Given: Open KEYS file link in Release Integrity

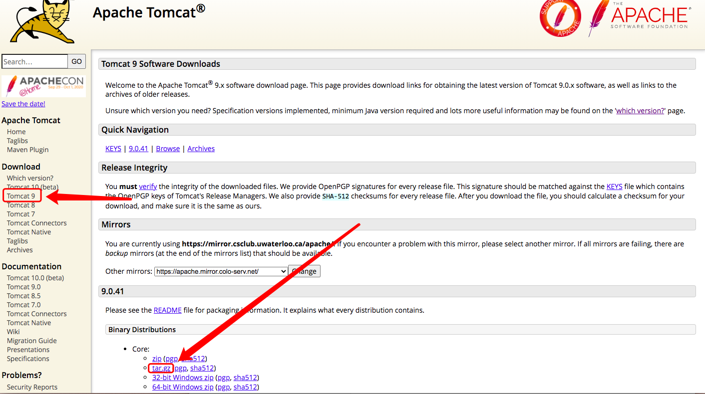Looking at the screenshot, I should 615,187.
